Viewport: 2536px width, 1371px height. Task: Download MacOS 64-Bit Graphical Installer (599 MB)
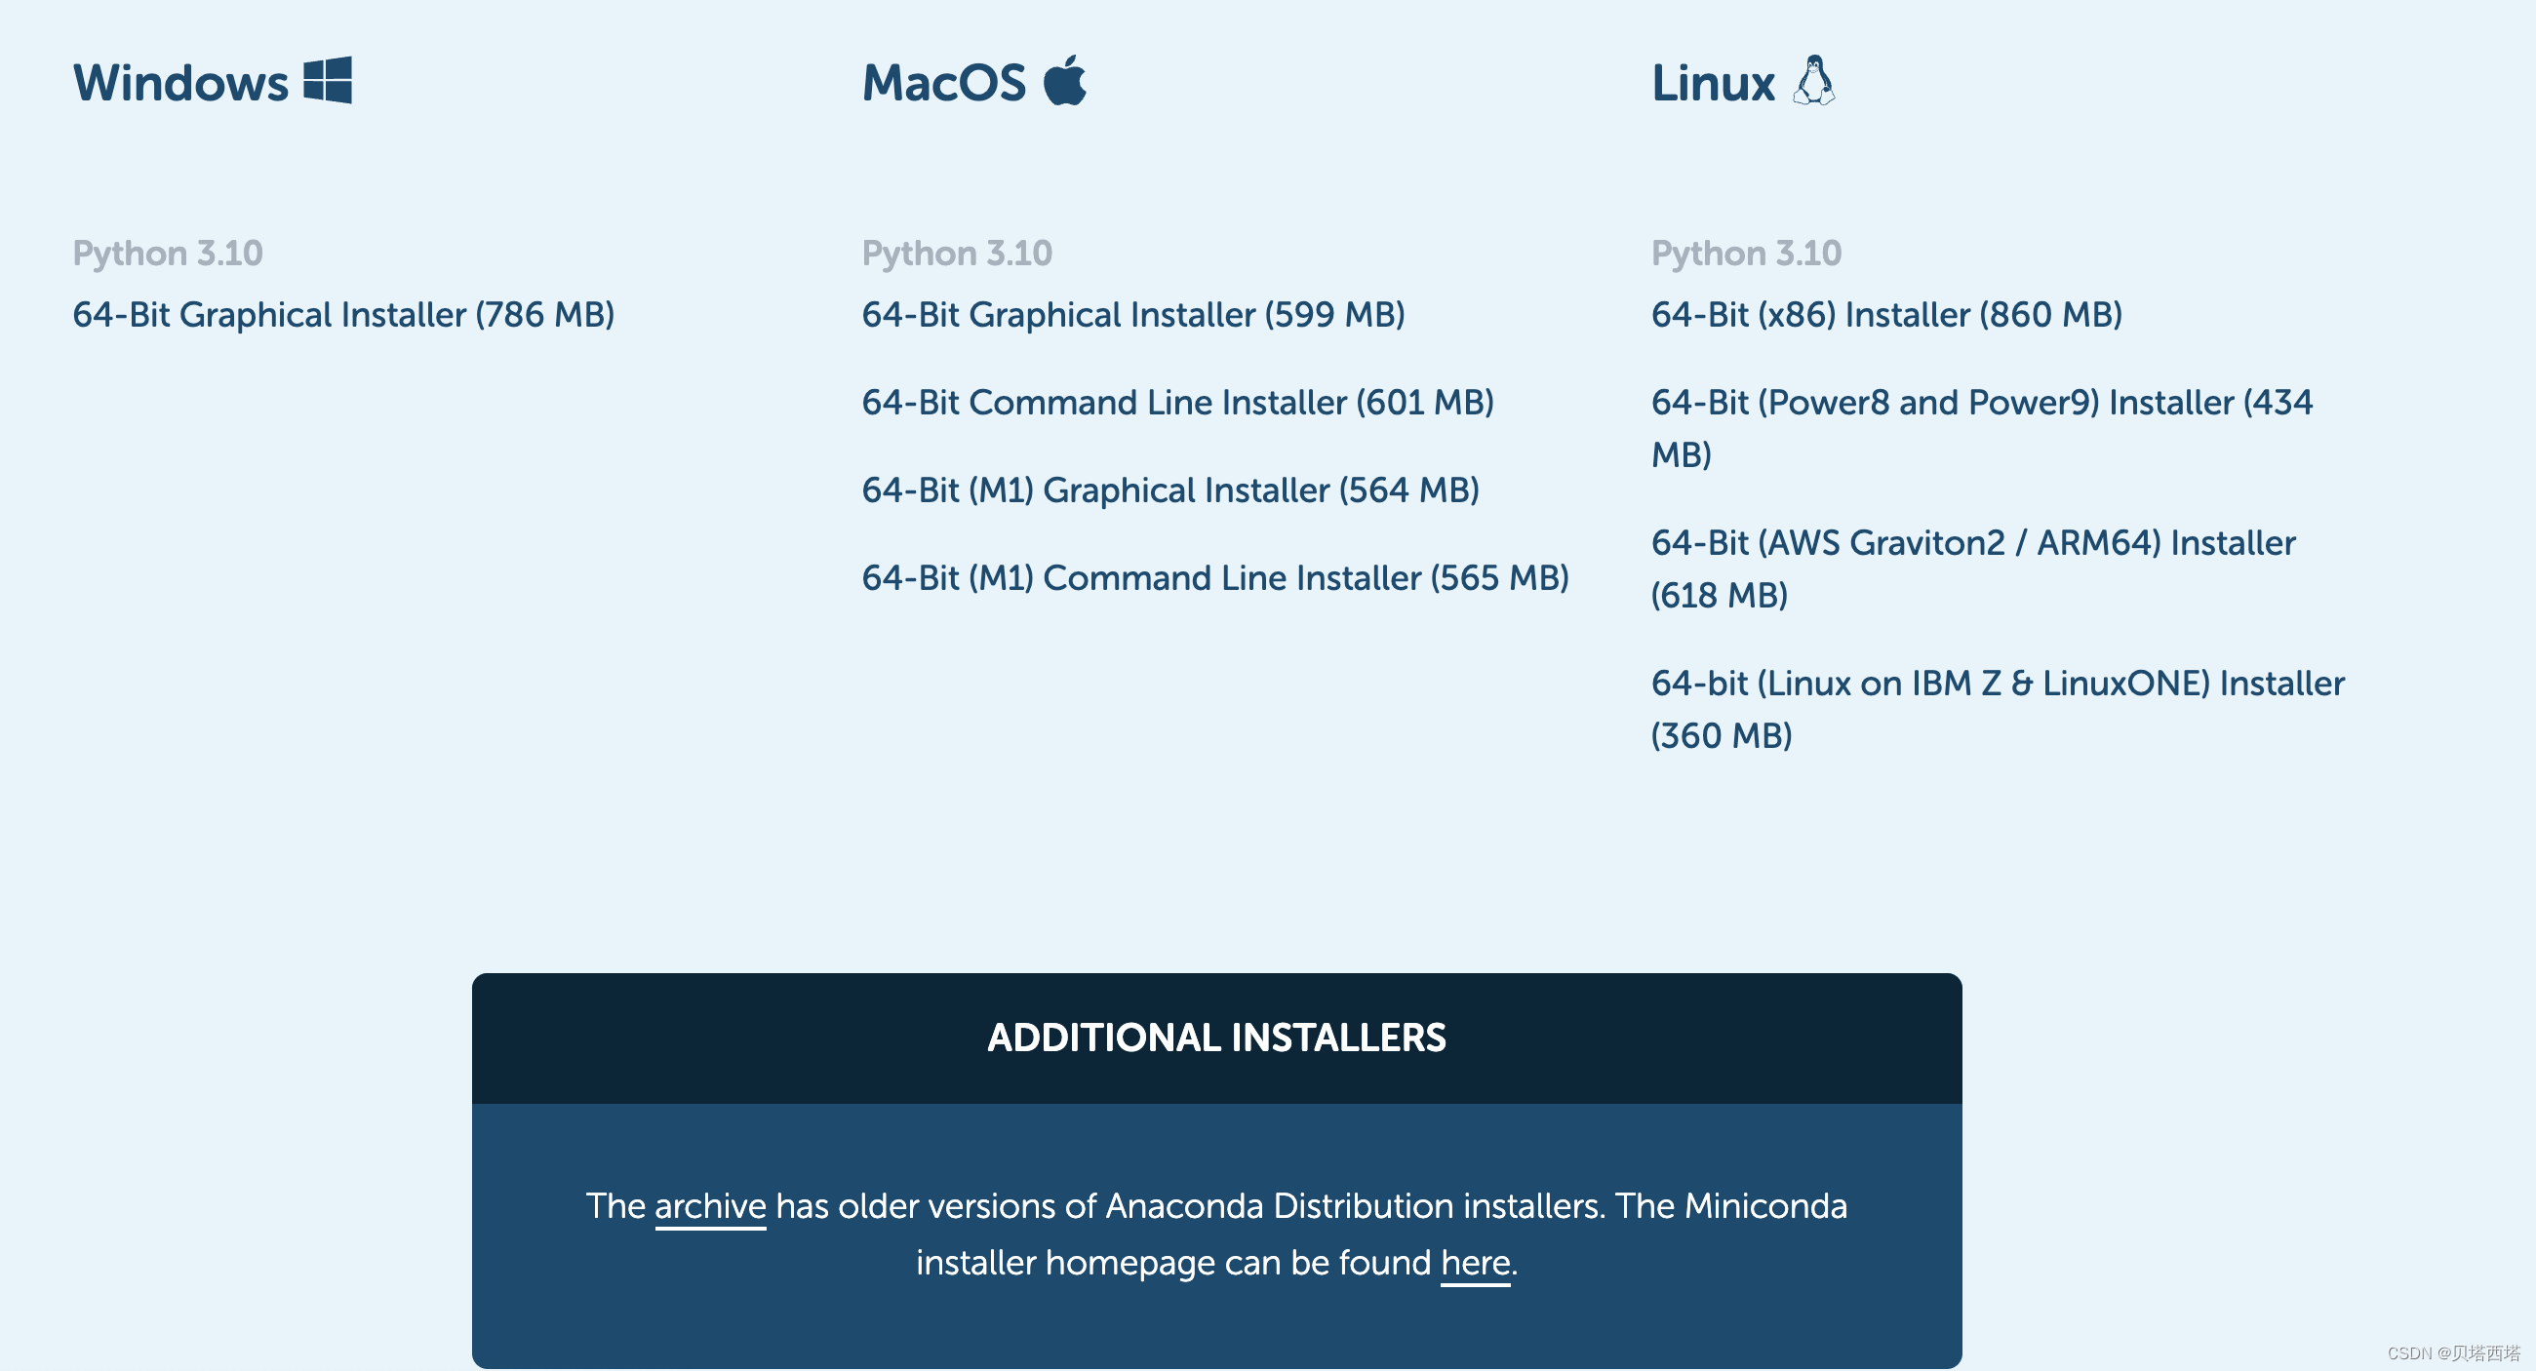[x=1133, y=315]
